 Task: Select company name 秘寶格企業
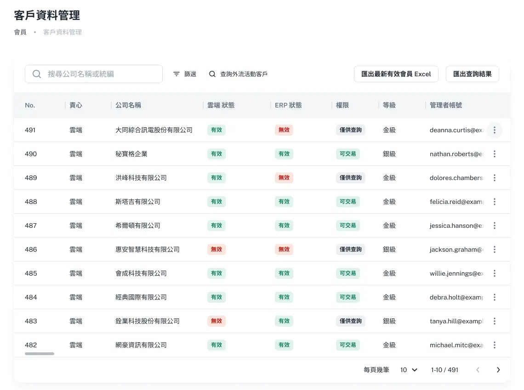point(131,154)
